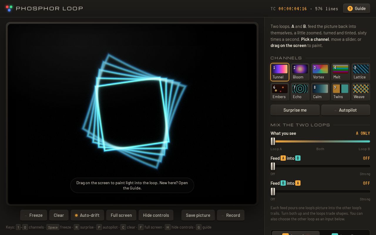
Task: Click the Feed B into A slider handle
Action: pyautogui.click(x=273, y=192)
